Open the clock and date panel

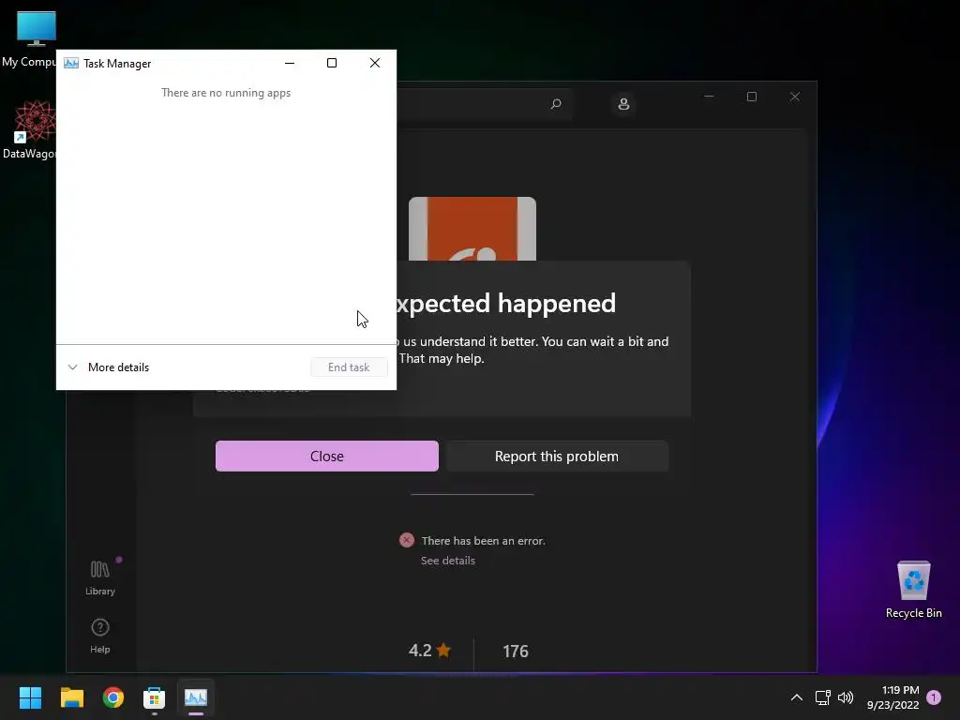click(892, 697)
